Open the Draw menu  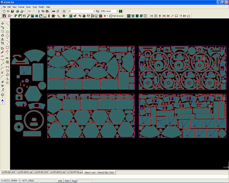tap(28, 7)
